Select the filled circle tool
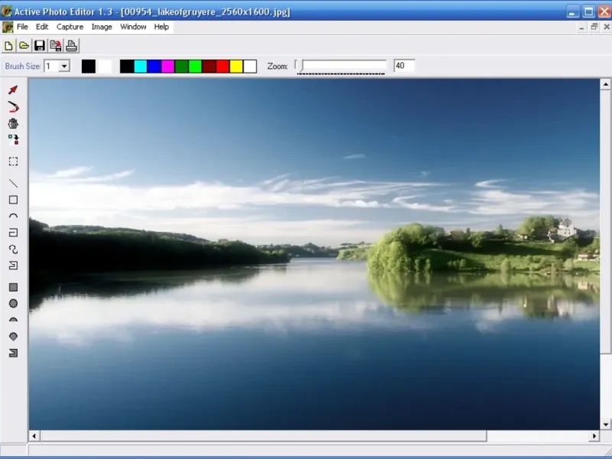This screenshot has width=612, height=459. 13,303
